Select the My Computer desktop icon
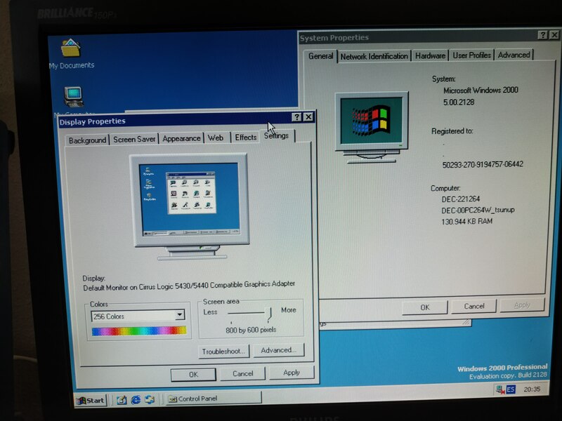Image resolution: width=562 pixels, height=421 pixels. coord(74,97)
